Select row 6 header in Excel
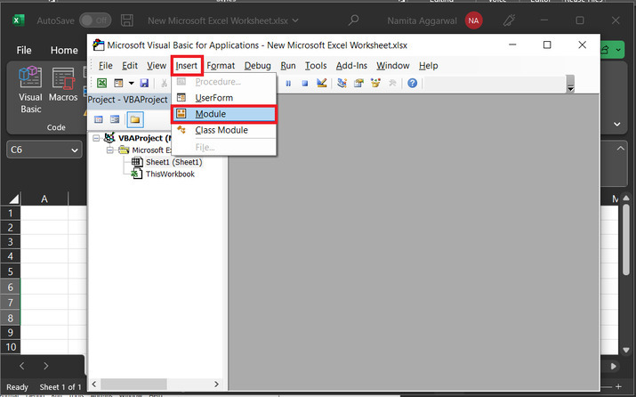 point(10,288)
